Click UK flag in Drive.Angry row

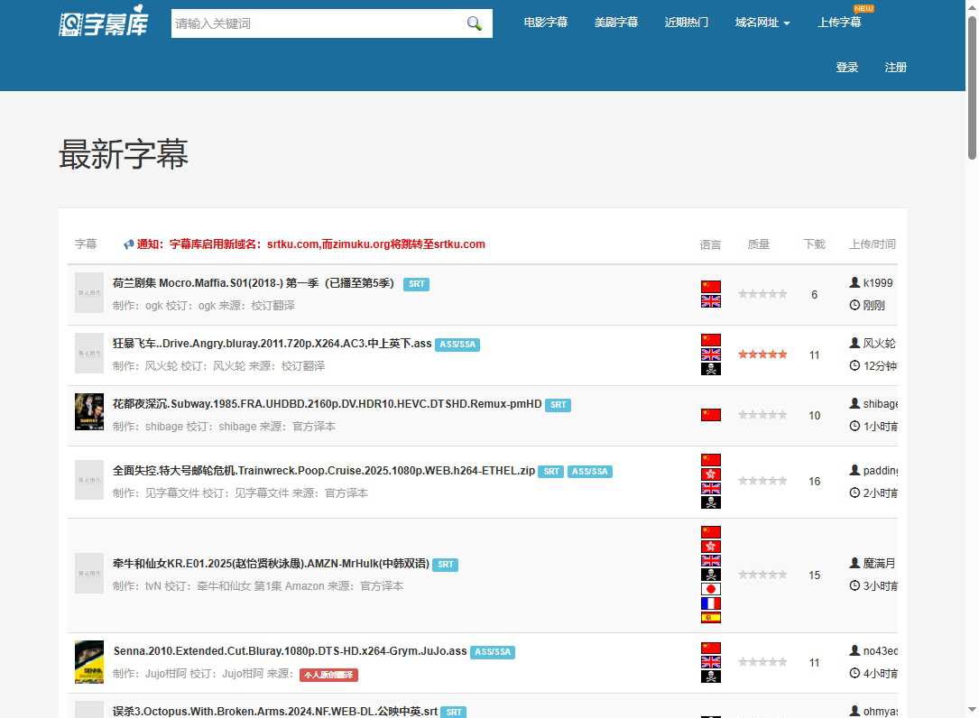click(710, 354)
